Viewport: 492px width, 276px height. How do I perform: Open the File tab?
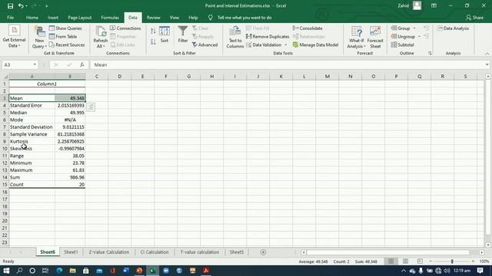coord(10,18)
